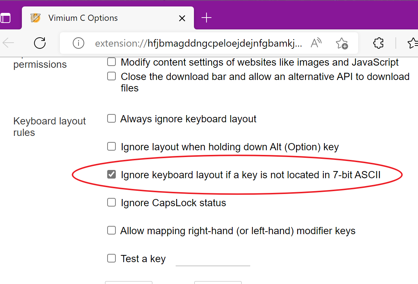Start Read aloud for this page
Viewport: 418px width, 284px height.
[x=316, y=43]
